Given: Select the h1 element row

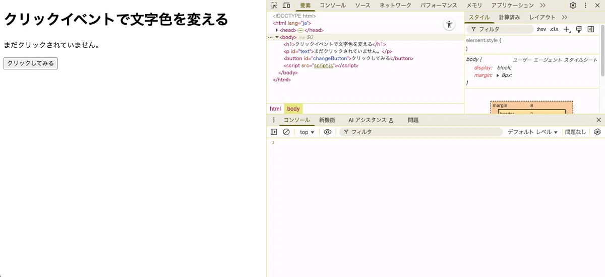Looking at the screenshot, I should point(365,44).
